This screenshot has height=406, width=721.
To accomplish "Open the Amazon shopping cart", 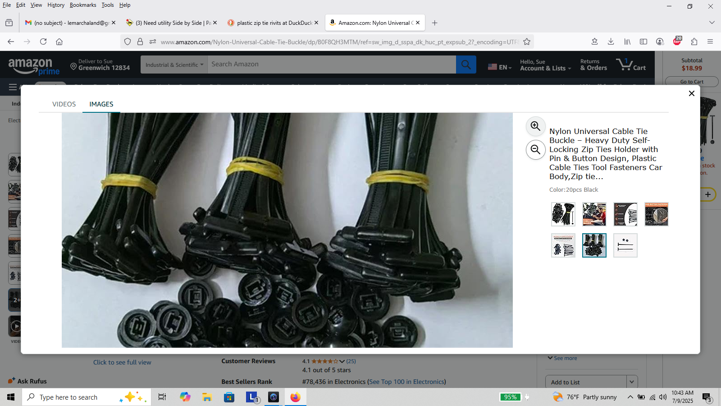I will [x=631, y=65].
